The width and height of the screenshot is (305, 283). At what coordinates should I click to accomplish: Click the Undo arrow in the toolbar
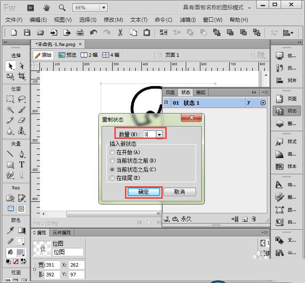(x=94, y=32)
